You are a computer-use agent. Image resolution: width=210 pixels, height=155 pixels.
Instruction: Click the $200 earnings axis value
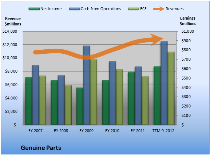[x=186, y=106]
